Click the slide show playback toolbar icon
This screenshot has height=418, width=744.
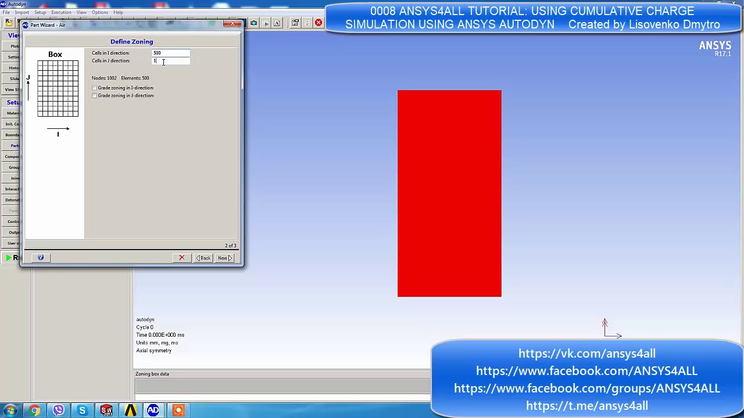pos(266,23)
